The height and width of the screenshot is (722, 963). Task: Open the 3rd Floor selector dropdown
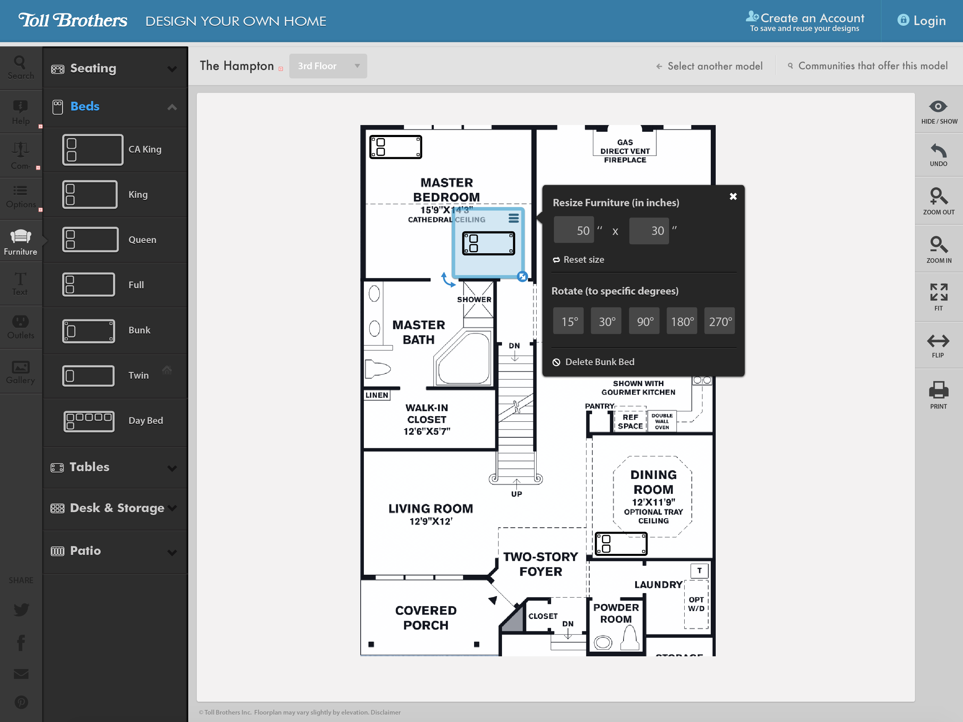[328, 66]
